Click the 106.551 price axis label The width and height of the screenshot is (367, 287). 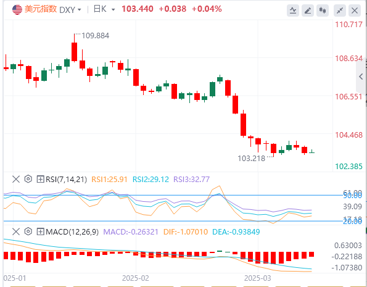tap(349, 96)
